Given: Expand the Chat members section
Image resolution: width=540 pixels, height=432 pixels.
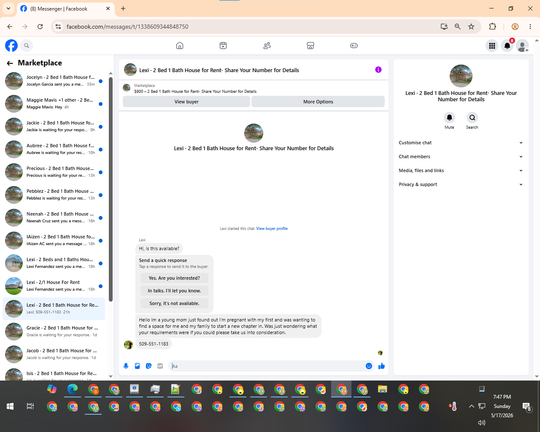Looking at the screenshot, I should pyautogui.click(x=461, y=157).
